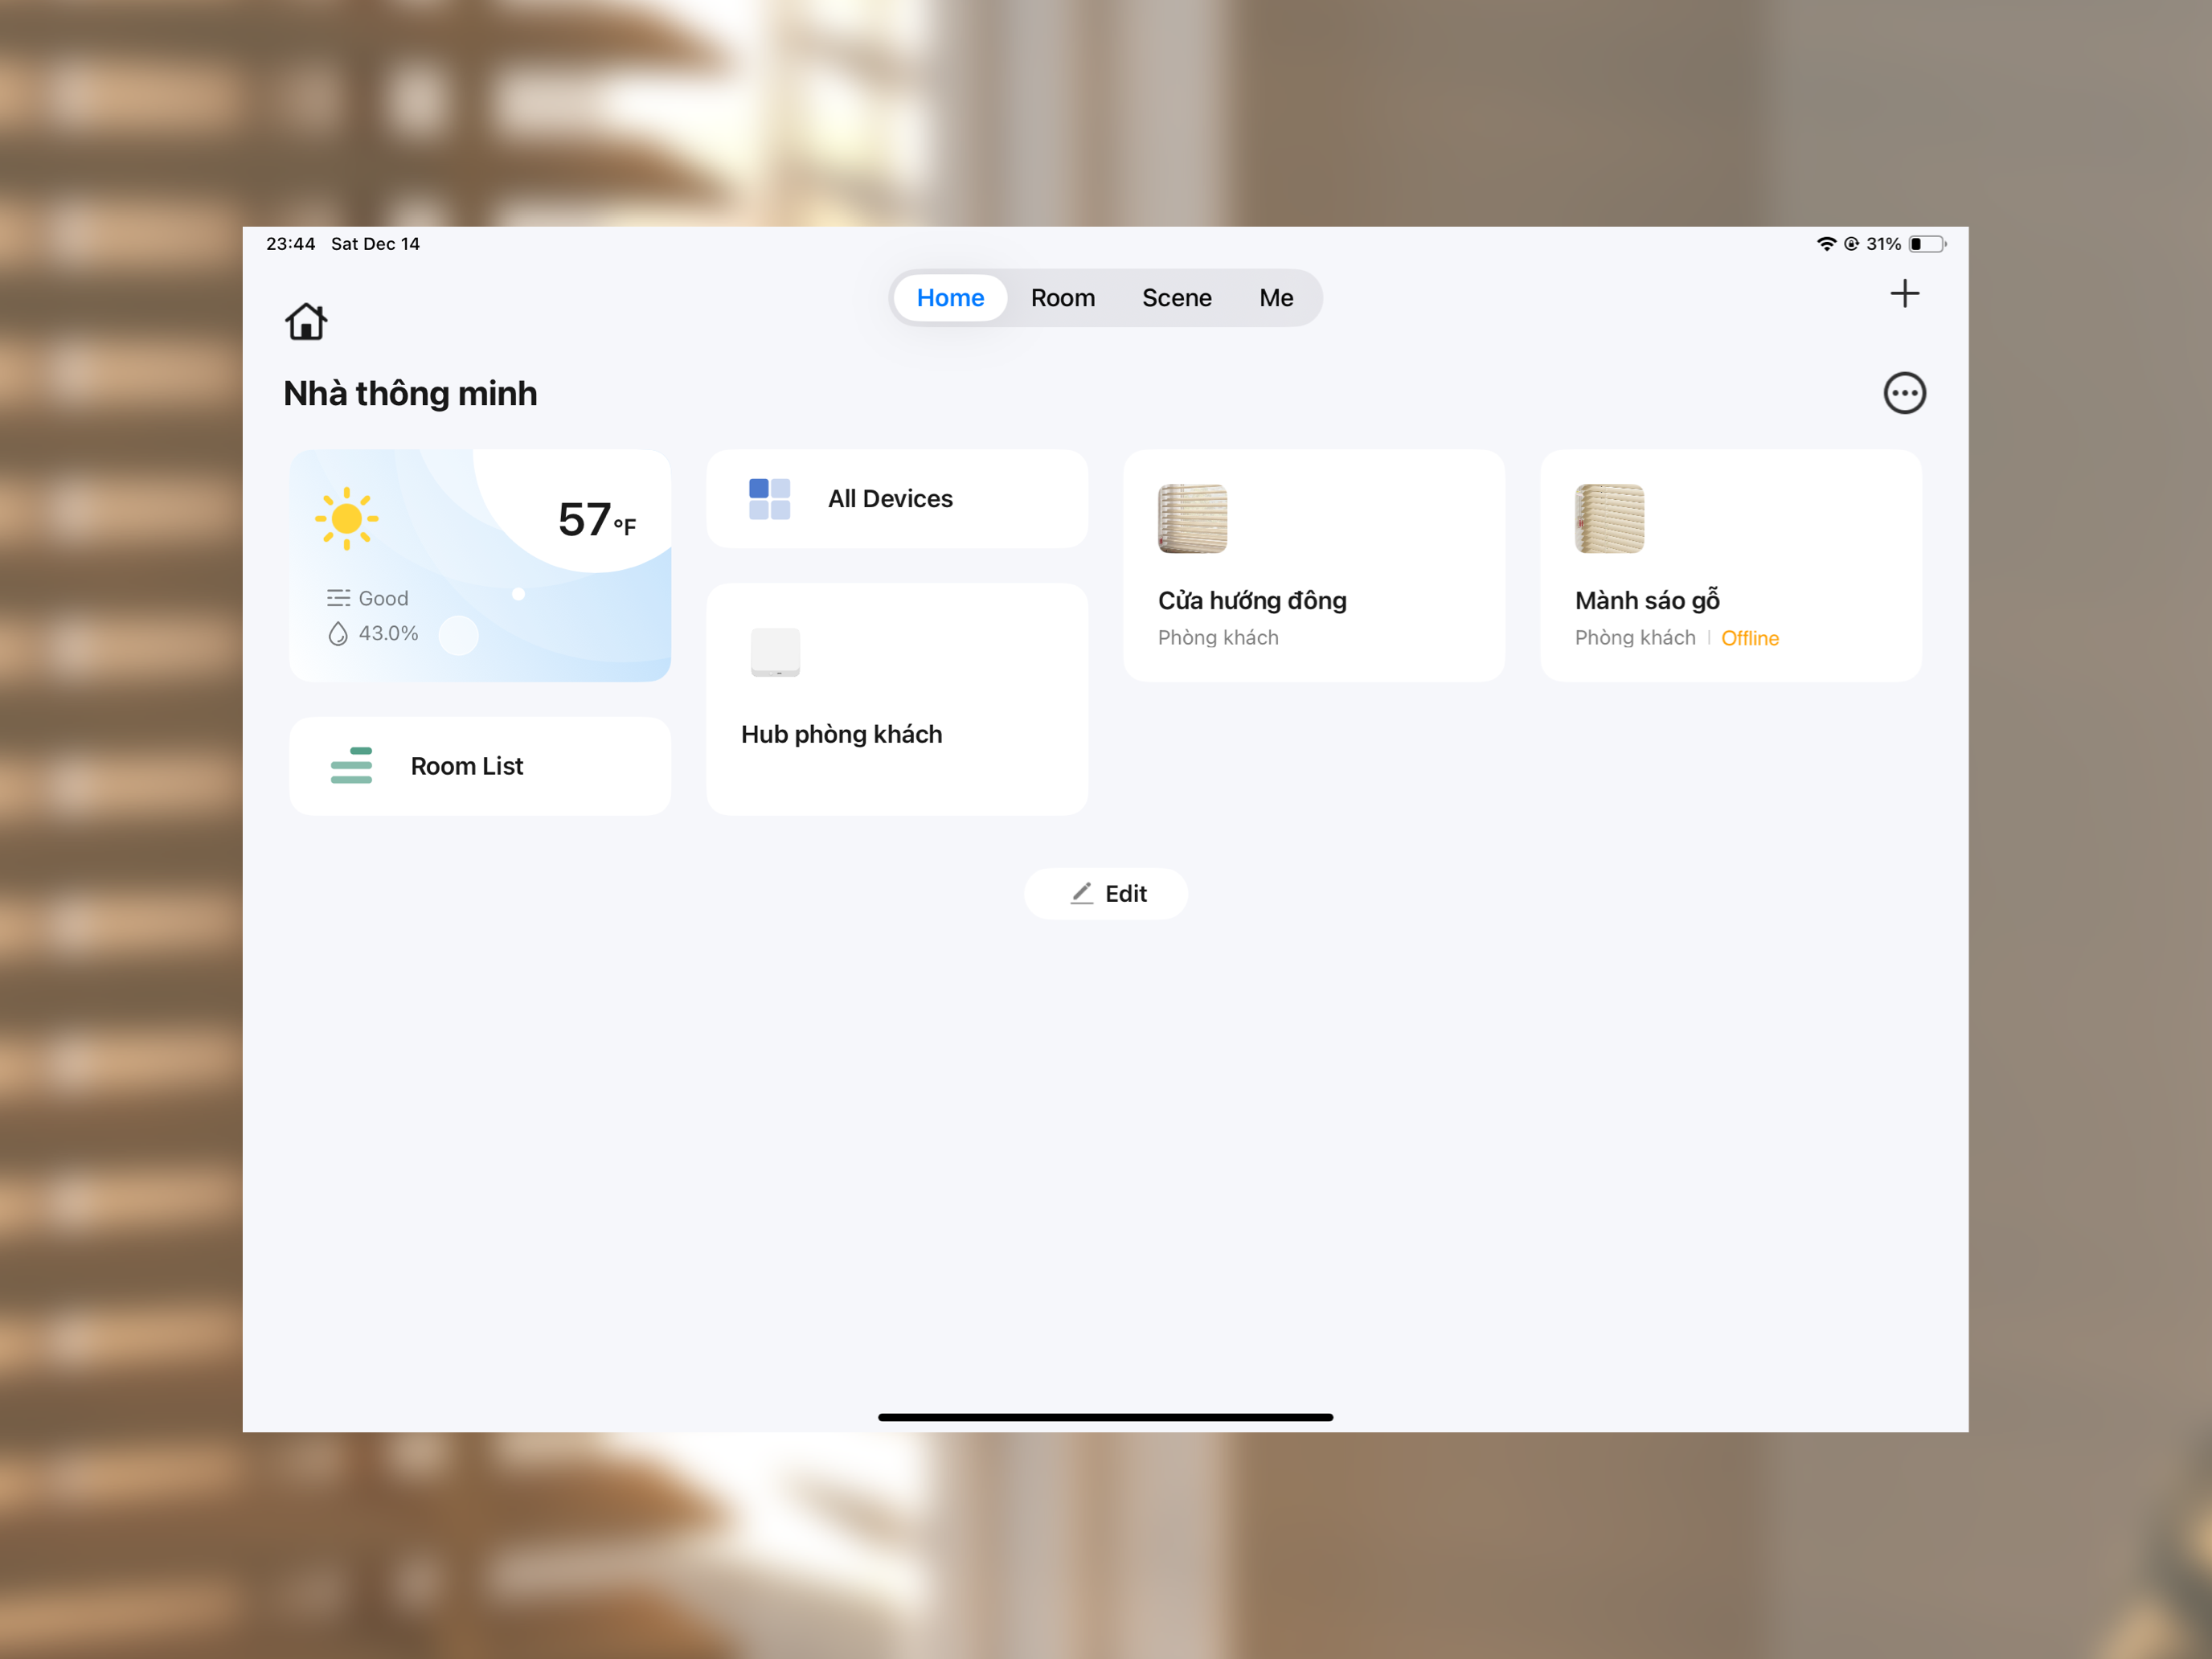This screenshot has width=2212, height=1659.
Task: Open the Room List card
Action: pyautogui.click(x=480, y=766)
